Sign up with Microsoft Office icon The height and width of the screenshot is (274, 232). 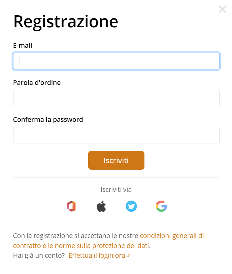point(71,206)
